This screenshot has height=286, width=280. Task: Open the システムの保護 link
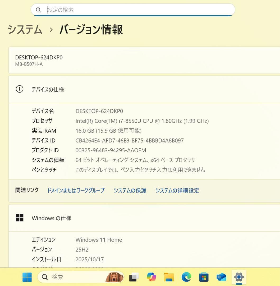(x=130, y=190)
